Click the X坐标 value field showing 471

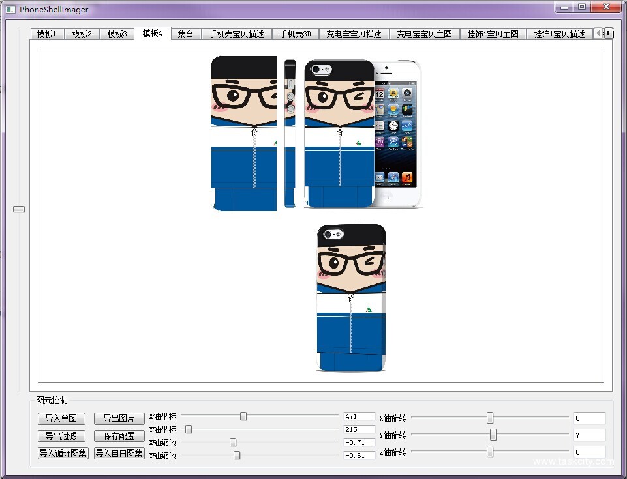pos(359,415)
